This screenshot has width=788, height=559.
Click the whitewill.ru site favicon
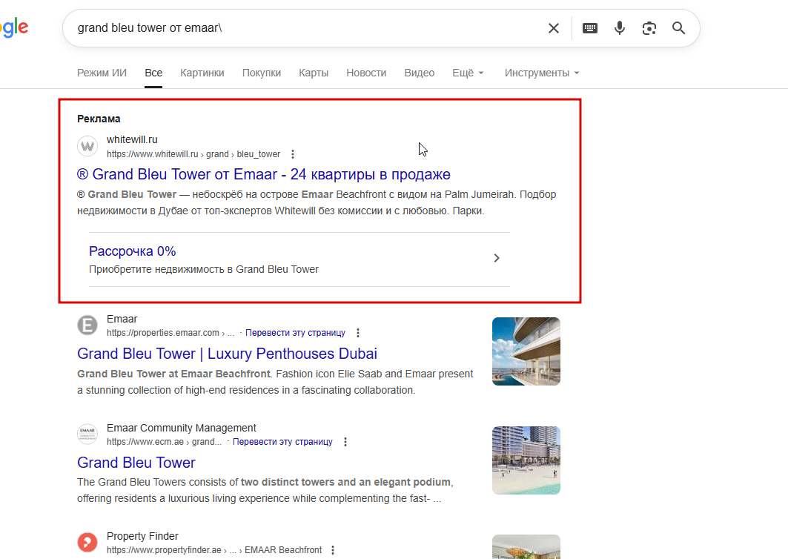pos(87,146)
